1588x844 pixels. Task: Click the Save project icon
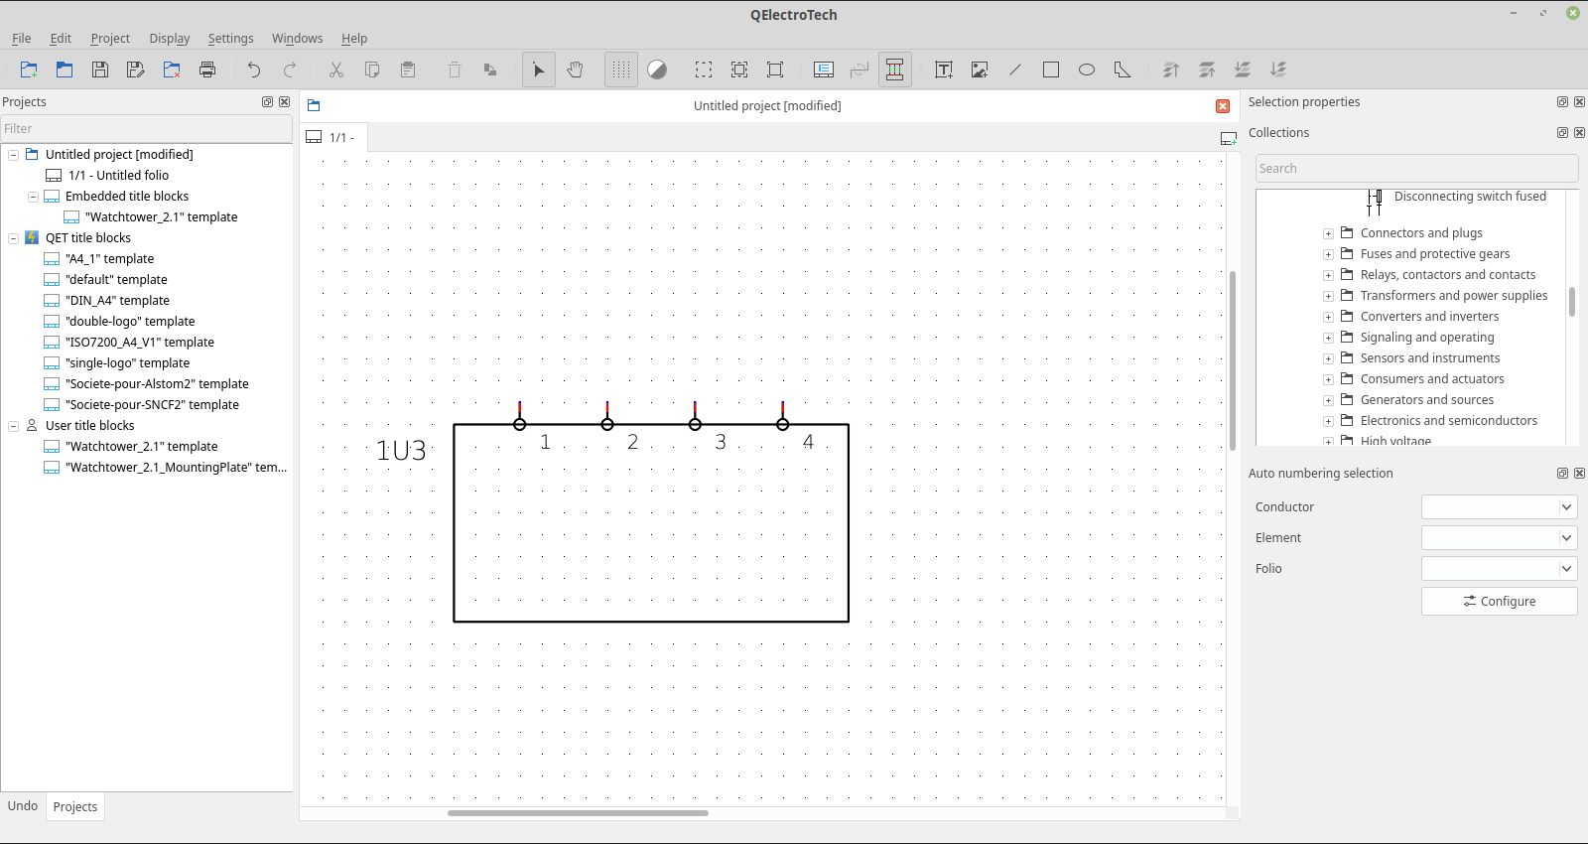100,70
